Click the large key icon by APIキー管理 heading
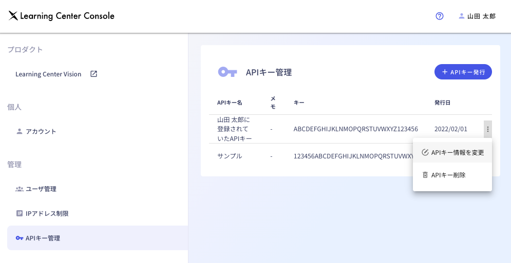 (x=228, y=72)
